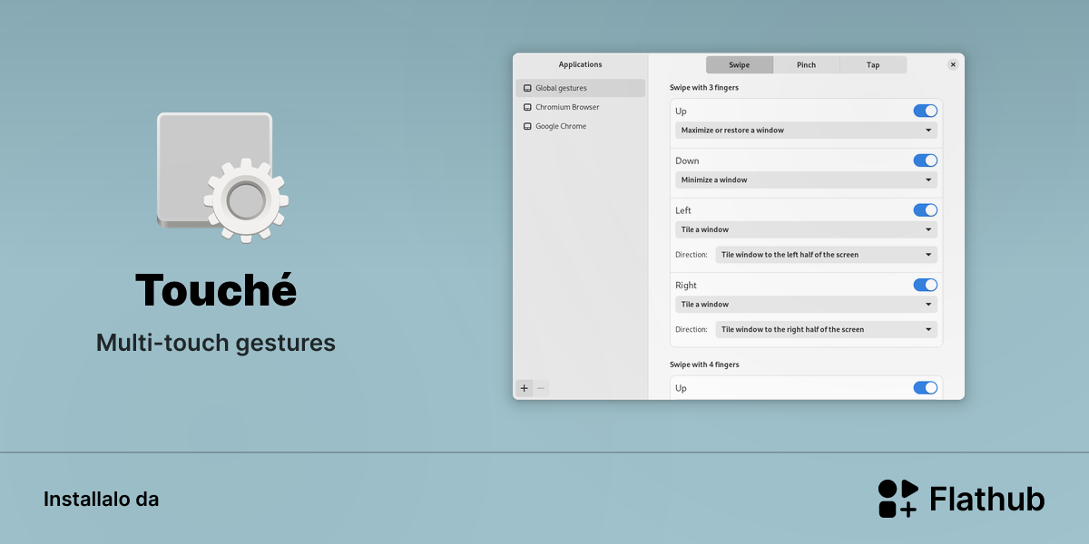Toggle the swipe Left gesture switch
Screen dimensions: 1089x544
(x=926, y=210)
